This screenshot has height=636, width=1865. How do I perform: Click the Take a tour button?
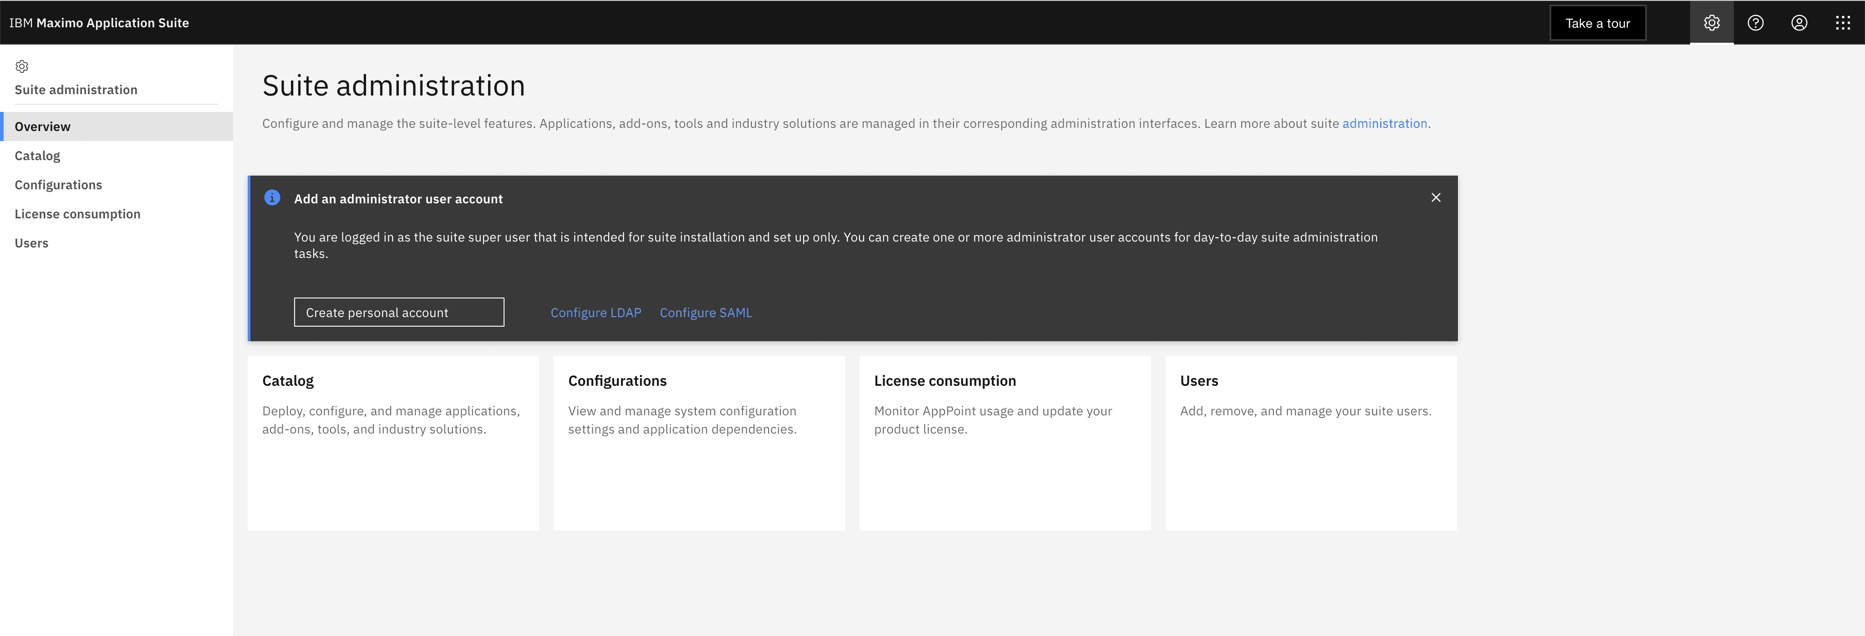(x=1597, y=23)
